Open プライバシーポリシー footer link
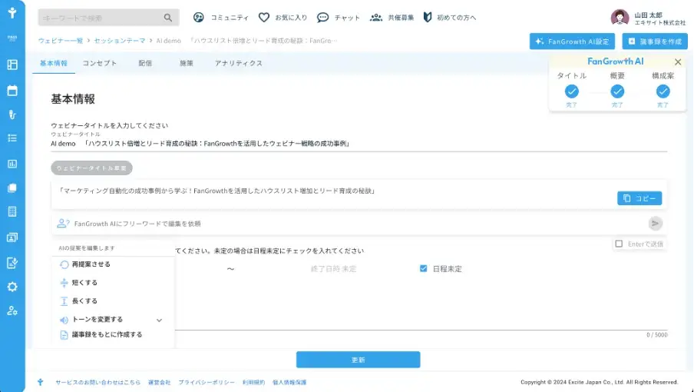The image size is (694, 392). coord(207,382)
